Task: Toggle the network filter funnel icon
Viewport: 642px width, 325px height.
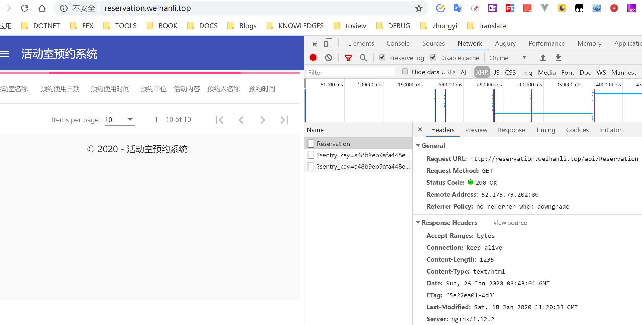Action: [348, 58]
